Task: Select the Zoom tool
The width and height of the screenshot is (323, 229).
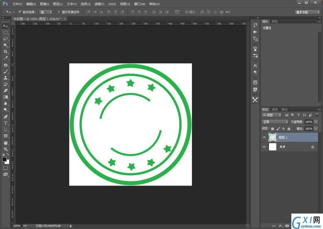Action: coord(5,149)
